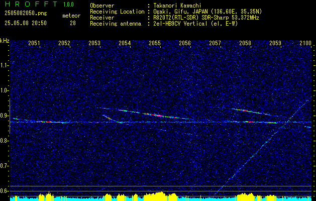Click time marker 2059
Screen dimensions: 316x201
pyautogui.click(x=275, y=43)
